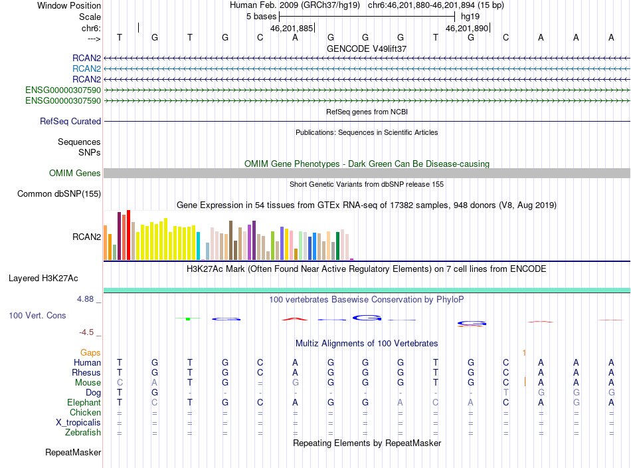Screen dimensions: 631x468
Task: Click the light-blue RCAN2 transcript label
Action: coord(86,69)
